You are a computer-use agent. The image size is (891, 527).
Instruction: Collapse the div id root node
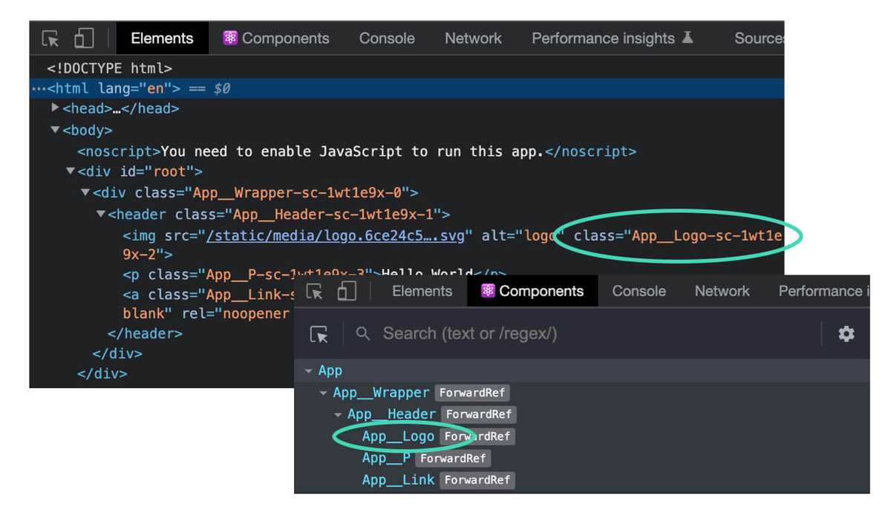click(70, 171)
